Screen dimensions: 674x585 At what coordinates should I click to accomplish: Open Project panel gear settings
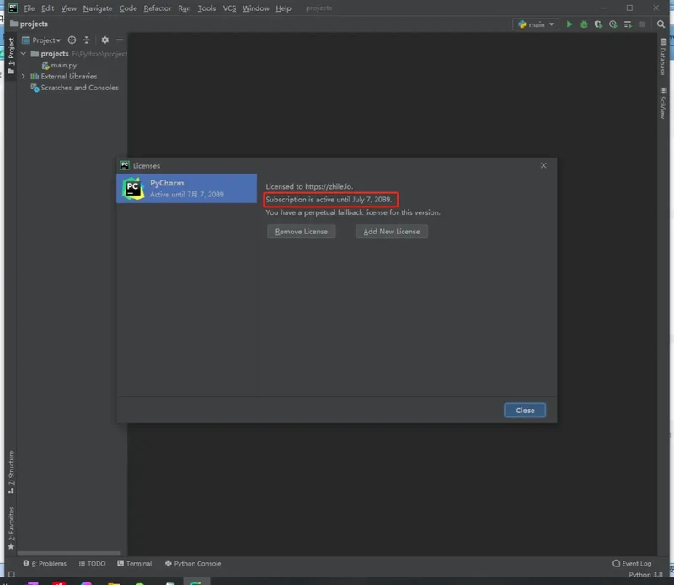[x=104, y=40]
